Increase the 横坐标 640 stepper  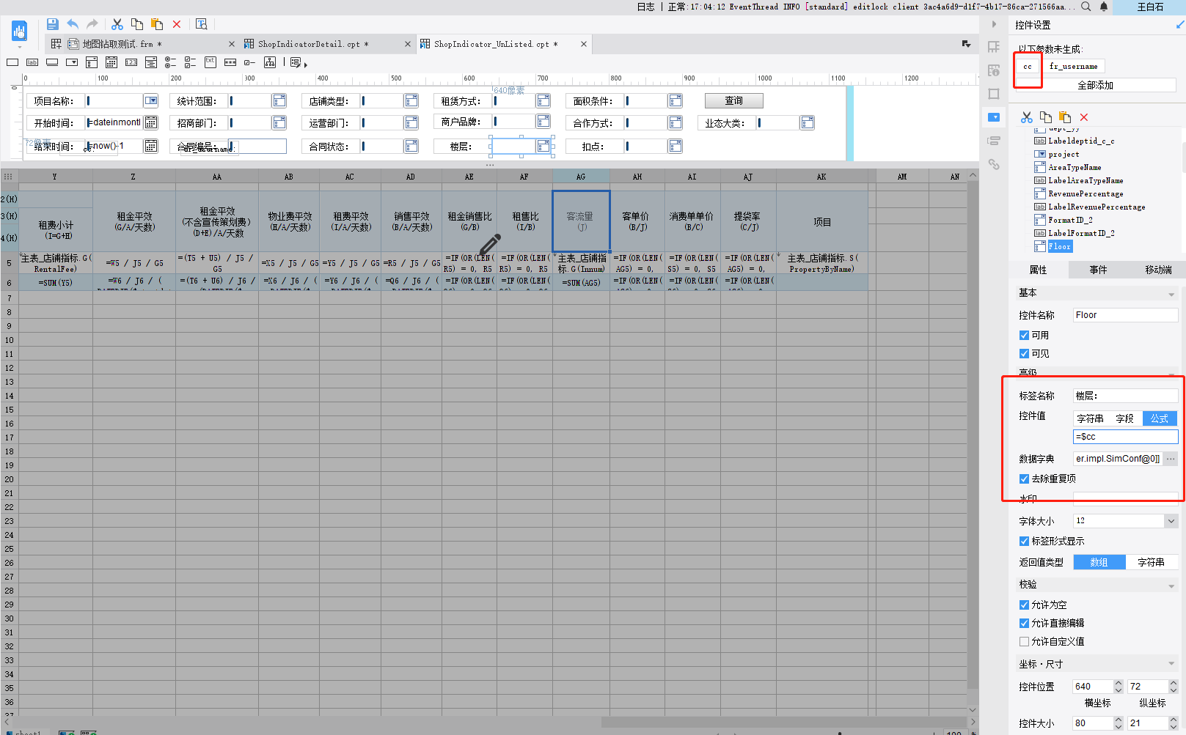click(1119, 683)
